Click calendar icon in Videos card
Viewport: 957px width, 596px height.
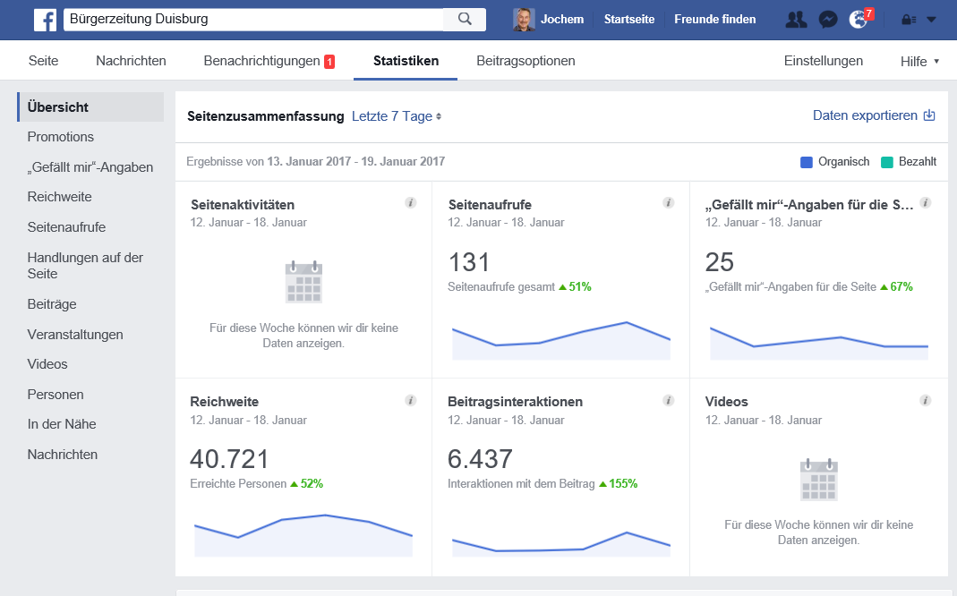coord(818,480)
